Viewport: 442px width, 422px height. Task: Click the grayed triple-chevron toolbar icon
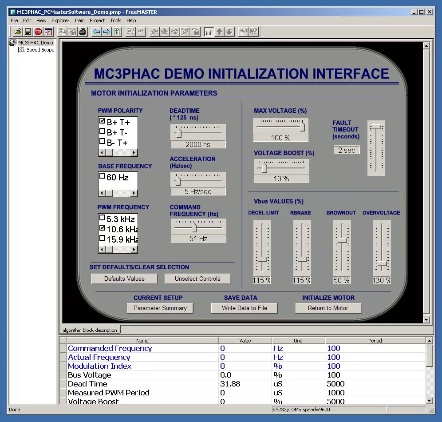click(141, 32)
